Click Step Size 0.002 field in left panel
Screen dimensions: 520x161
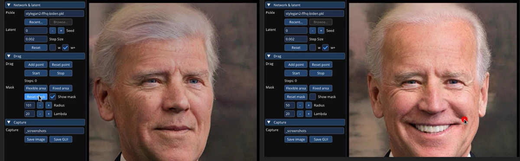click(x=36, y=39)
